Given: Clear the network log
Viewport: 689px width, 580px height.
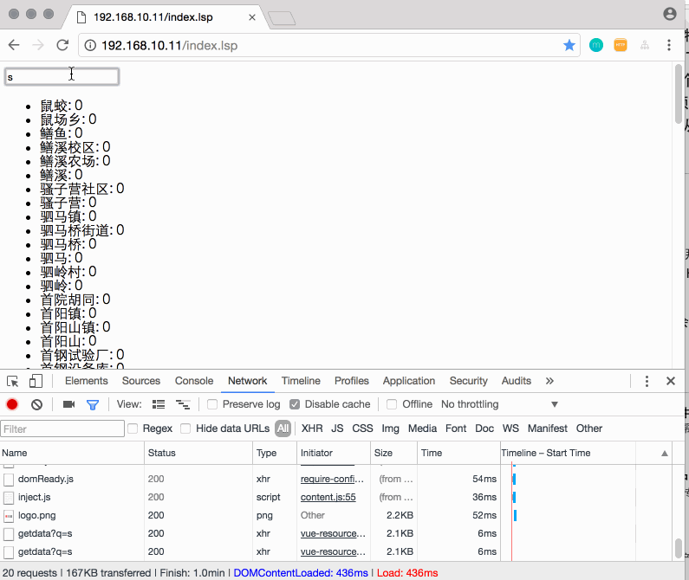Looking at the screenshot, I should pos(36,404).
